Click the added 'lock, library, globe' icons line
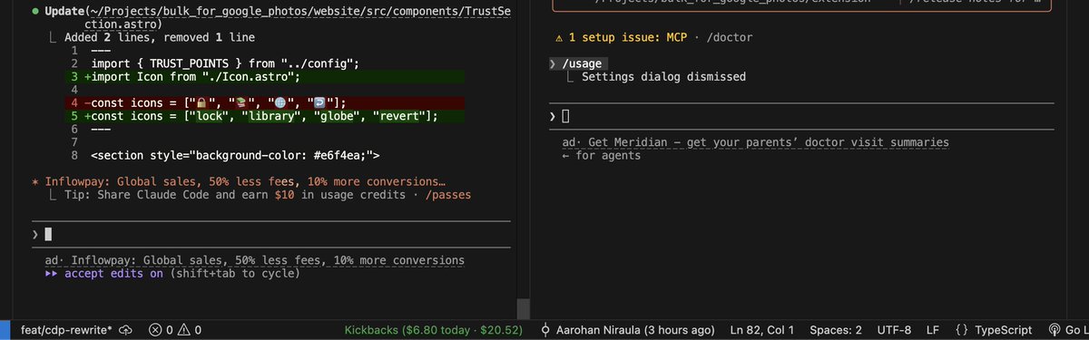The image size is (1089, 340). (x=268, y=116)
